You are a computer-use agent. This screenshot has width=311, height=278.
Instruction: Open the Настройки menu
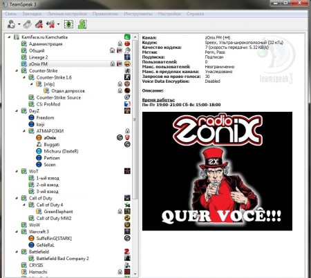169,14
